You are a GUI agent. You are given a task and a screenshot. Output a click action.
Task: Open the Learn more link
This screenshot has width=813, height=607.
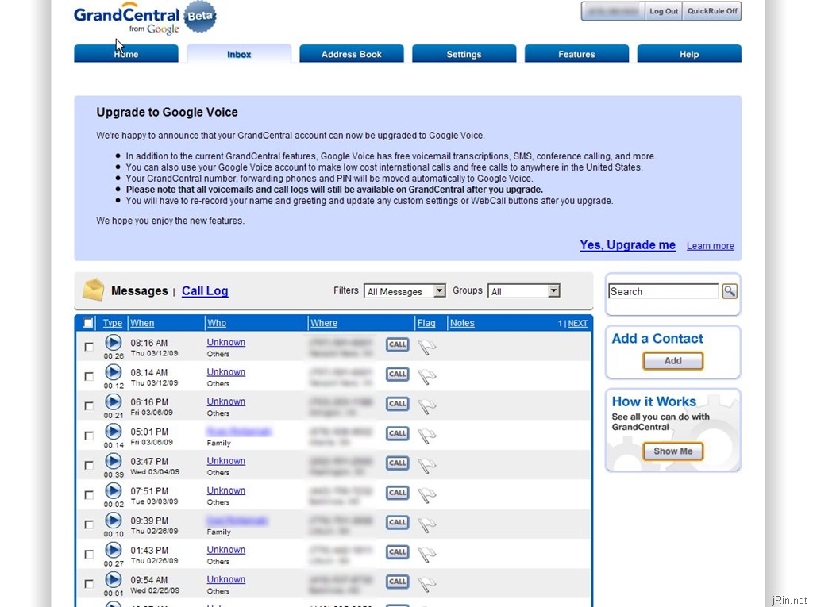[x=711, y=246]
